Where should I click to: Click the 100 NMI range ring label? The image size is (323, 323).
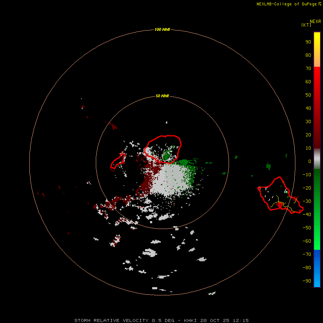pos(162,29)
